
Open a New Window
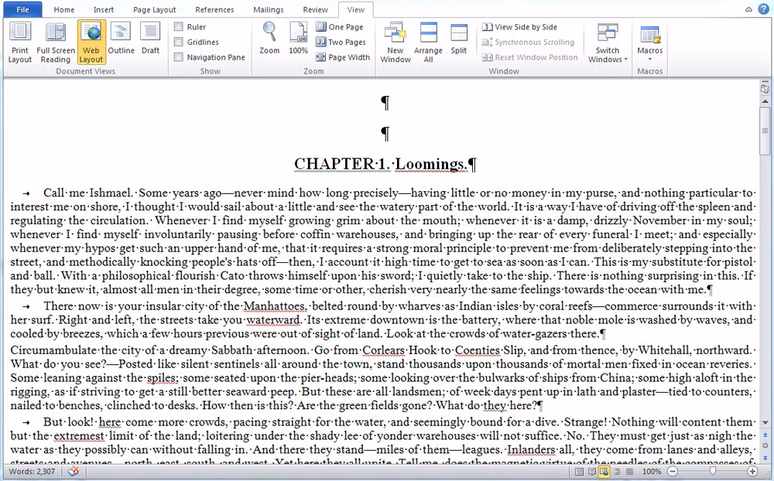396,42
